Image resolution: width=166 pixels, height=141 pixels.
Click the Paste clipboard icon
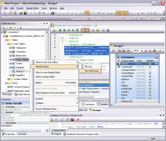(40, 13)
